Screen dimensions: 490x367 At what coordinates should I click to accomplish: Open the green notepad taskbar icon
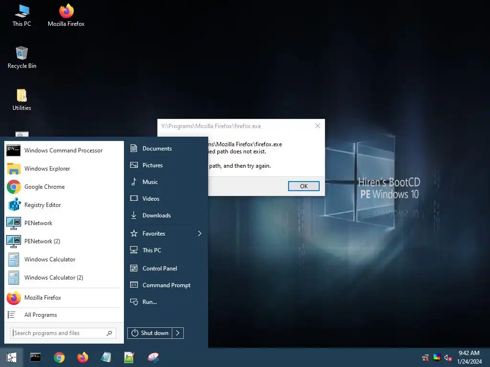point(129,357)
